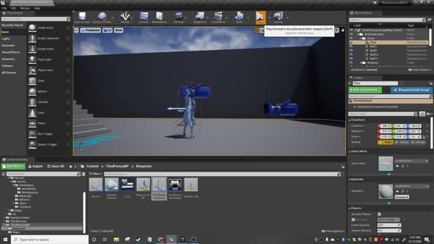The width and height of the screenshot is (434, 244).
Task: Toggle the Simulate Physics checkbox
Action: (379, 214)
